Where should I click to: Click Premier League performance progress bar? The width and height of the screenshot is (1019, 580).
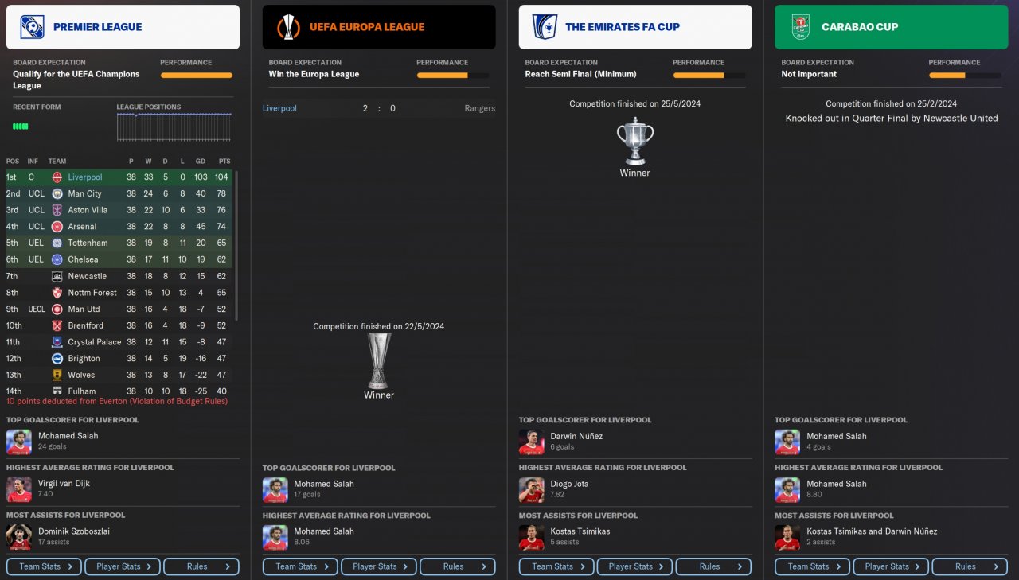tap(197, 76)
